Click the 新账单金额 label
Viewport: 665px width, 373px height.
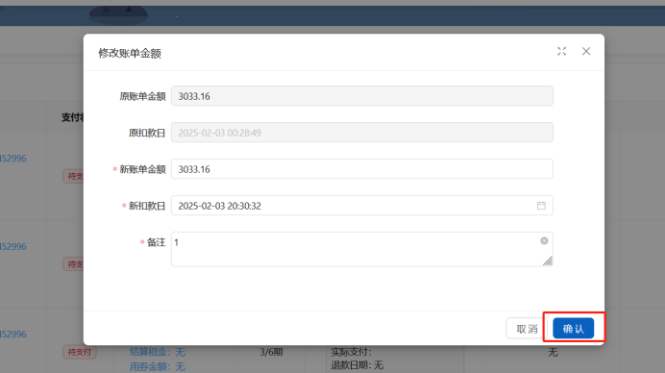tap(142, 169)
